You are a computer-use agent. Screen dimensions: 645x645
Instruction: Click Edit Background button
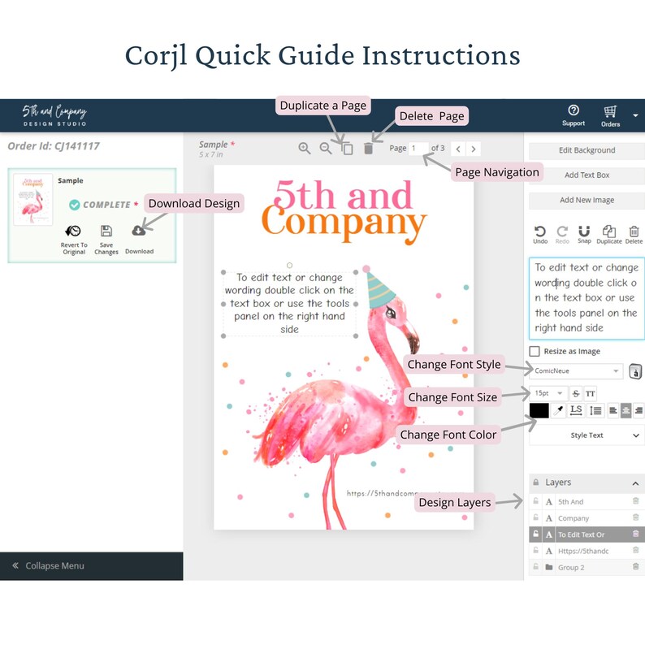[x=587, y=150]
